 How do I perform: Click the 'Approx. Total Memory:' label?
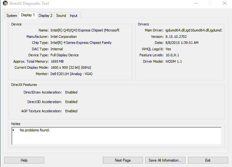tap(31, 61)
